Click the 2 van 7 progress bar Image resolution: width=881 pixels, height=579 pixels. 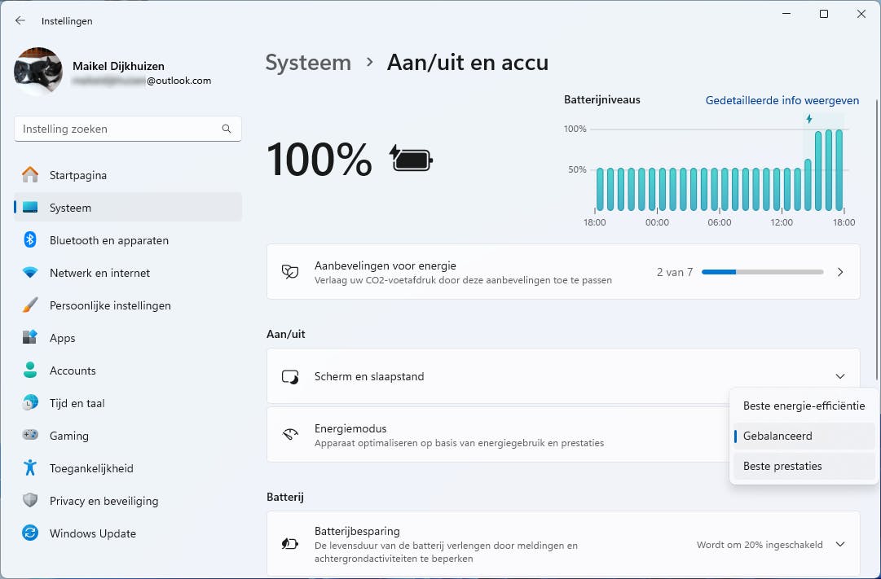[x=762, y=272]
